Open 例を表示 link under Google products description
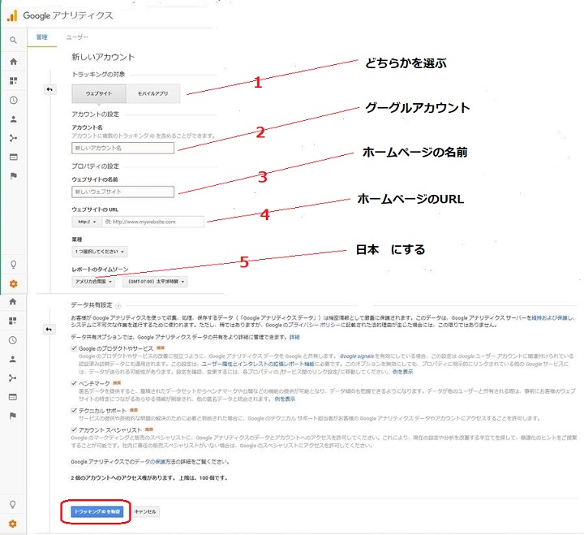 pos(402,372)
